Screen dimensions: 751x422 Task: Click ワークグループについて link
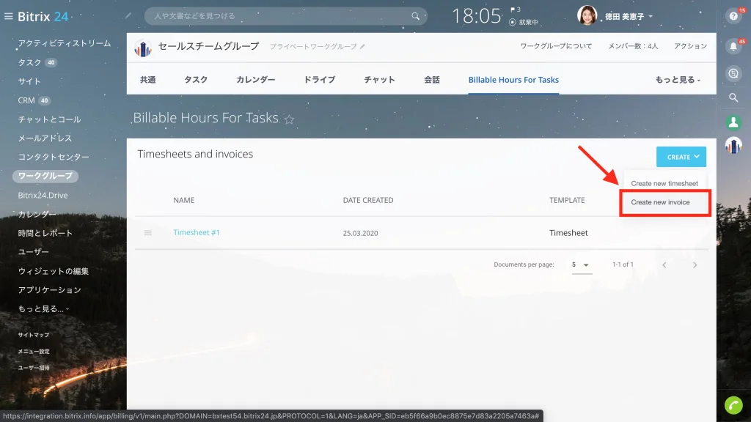pyautogui.click(x=556, y=46)
